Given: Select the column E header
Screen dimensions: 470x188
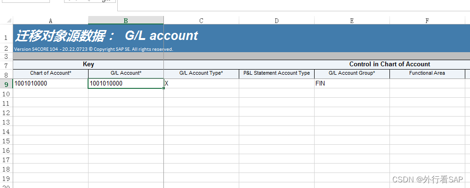Looking at the screenshot, I should coord(352,21).
